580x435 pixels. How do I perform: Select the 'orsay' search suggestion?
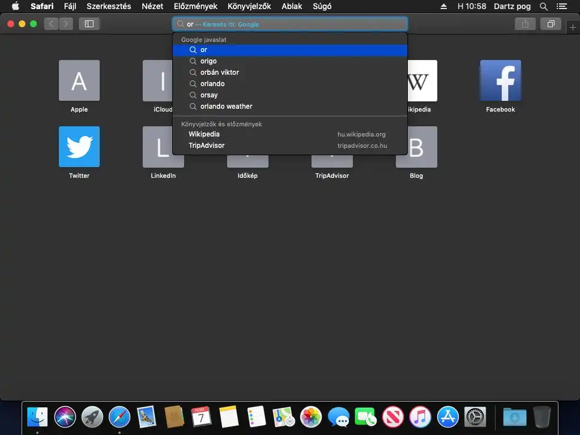tap(290, 95)
